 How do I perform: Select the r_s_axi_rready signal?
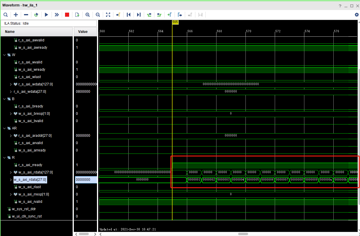pyautogui.click(x=30, y=165)
